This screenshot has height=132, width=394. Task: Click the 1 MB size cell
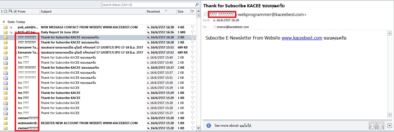click(181, 32)
